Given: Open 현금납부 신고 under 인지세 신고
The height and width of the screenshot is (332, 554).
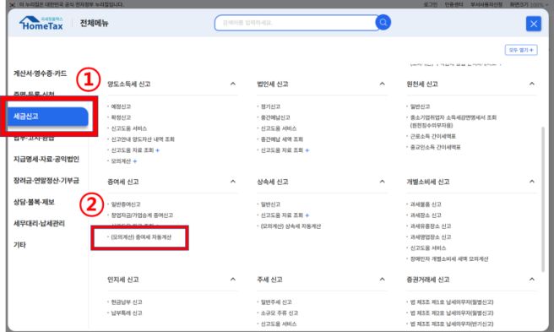Looking at the screenshot, I should (x=127, y=302).
